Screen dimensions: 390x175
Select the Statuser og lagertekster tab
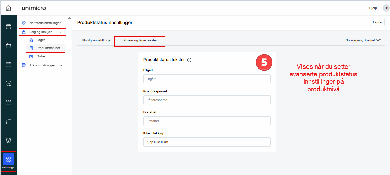[139, 40]
